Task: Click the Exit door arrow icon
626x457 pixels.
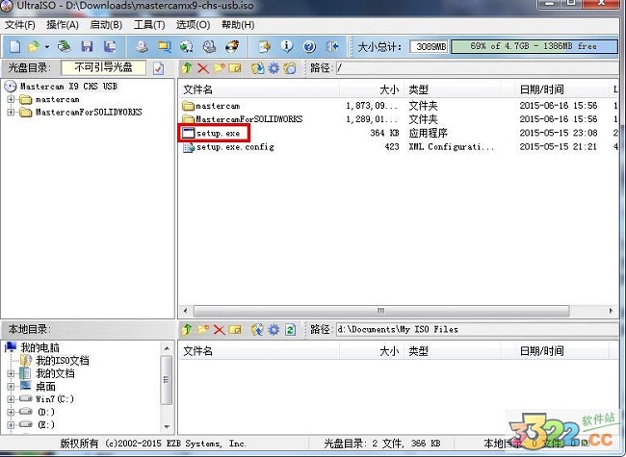Action: coord(332,46)
